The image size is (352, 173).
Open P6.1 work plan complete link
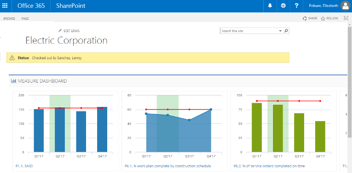167,166
